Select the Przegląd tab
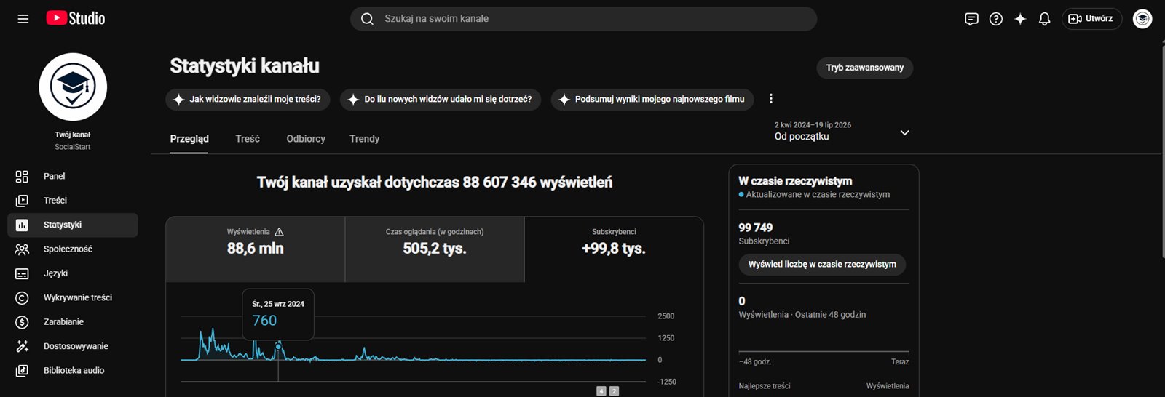The image size is (1165, 397). click(189, 139)
